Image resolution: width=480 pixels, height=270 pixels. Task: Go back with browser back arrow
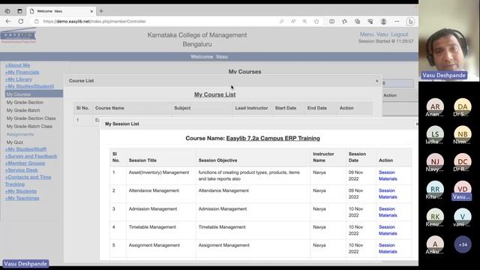[8, 22]
